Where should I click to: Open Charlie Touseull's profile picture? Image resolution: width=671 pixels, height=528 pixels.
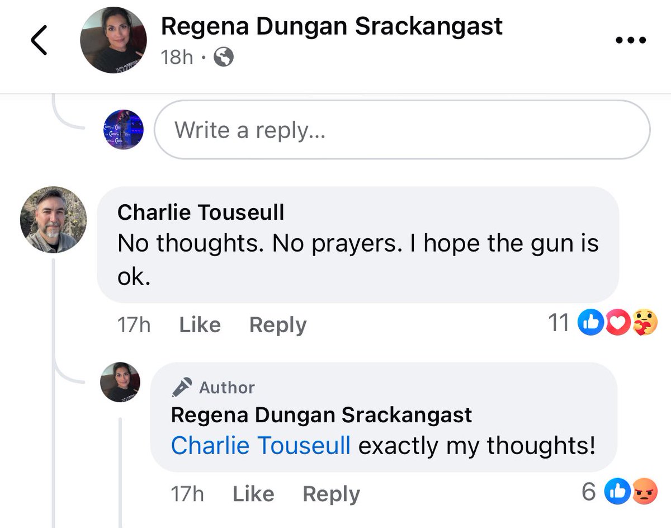coord(54,220)
